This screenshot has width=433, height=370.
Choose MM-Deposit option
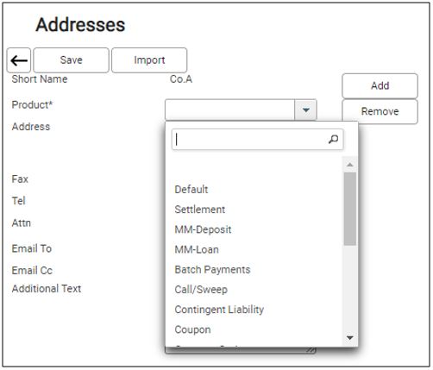pos(203,229)
